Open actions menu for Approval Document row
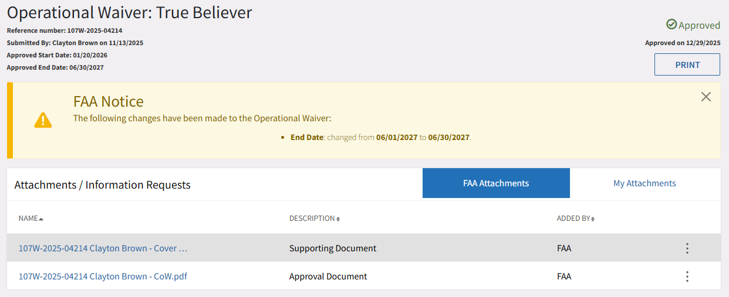This screenshot has height=297, width=729. pos(687,276)
